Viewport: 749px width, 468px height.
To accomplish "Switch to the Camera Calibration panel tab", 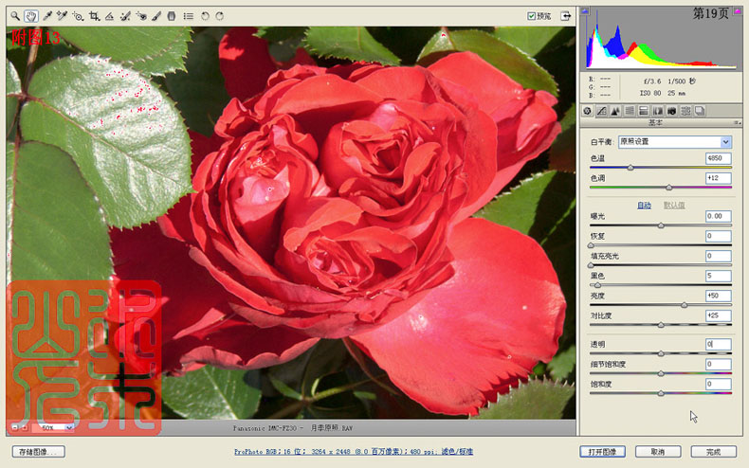I will pyautogui.click(x=671, y=111).
